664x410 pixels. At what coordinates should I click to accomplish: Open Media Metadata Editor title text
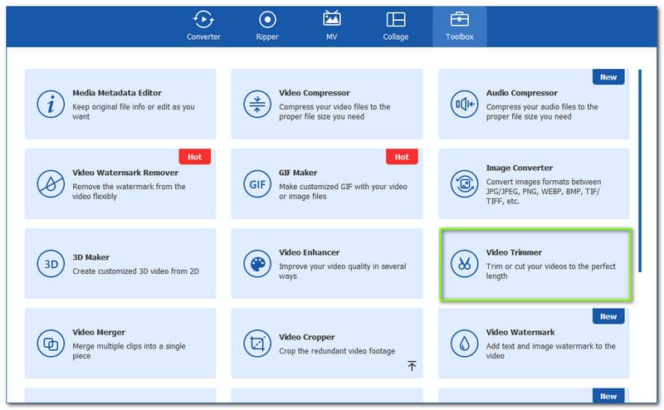[117, 93]
